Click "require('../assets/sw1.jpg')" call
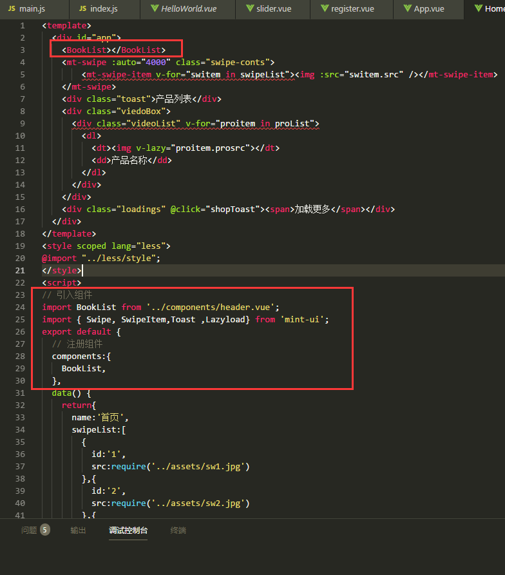This screenshot has height=575, width=505. click(x=180, y=467)
